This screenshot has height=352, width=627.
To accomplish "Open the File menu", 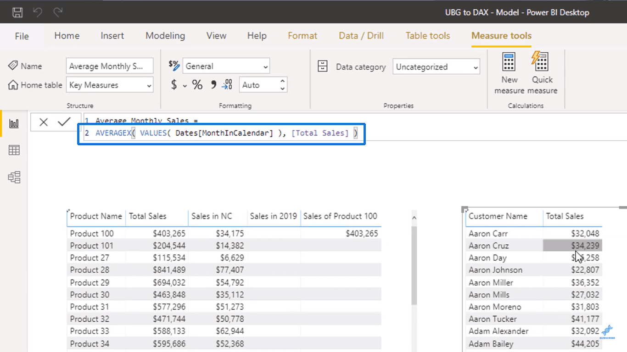I will point(22,36).
